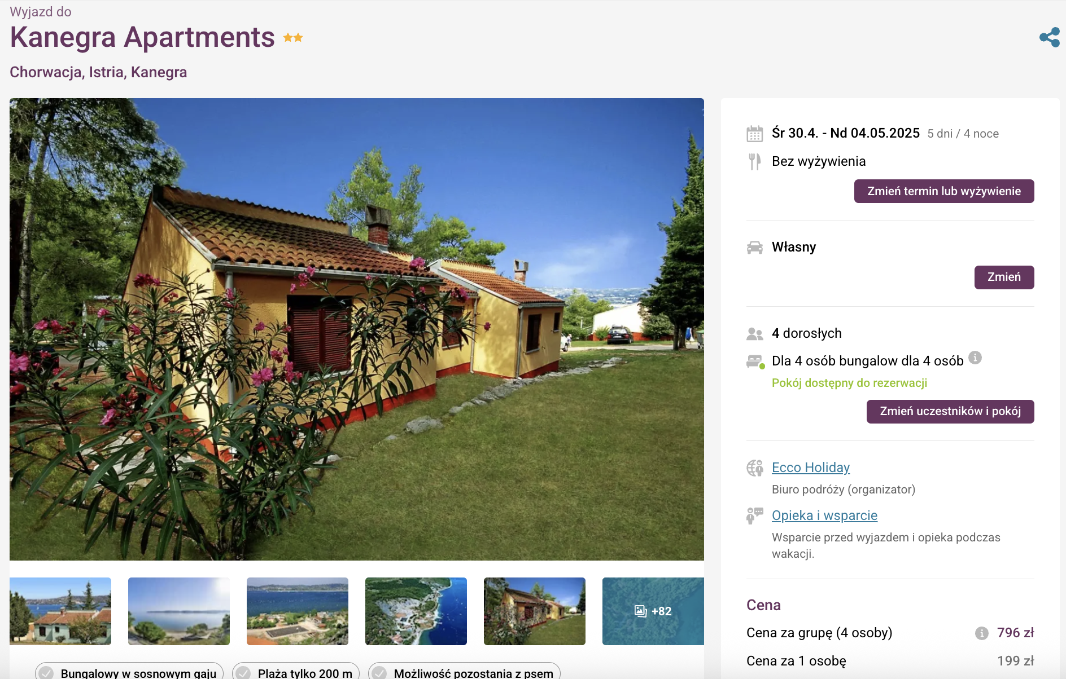Open the first seaside house thumbnail
This screenshot has height=679, width=1066.
[60, 611]
